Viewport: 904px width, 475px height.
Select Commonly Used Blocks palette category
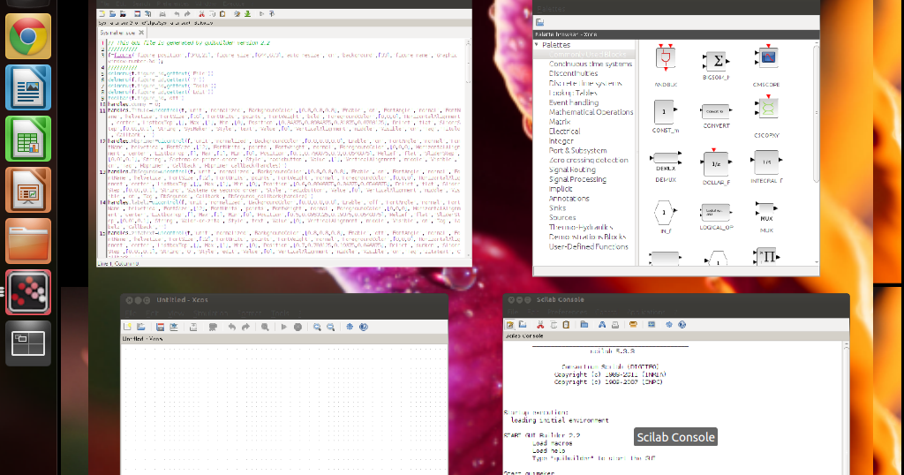click(x=587, y=54)
